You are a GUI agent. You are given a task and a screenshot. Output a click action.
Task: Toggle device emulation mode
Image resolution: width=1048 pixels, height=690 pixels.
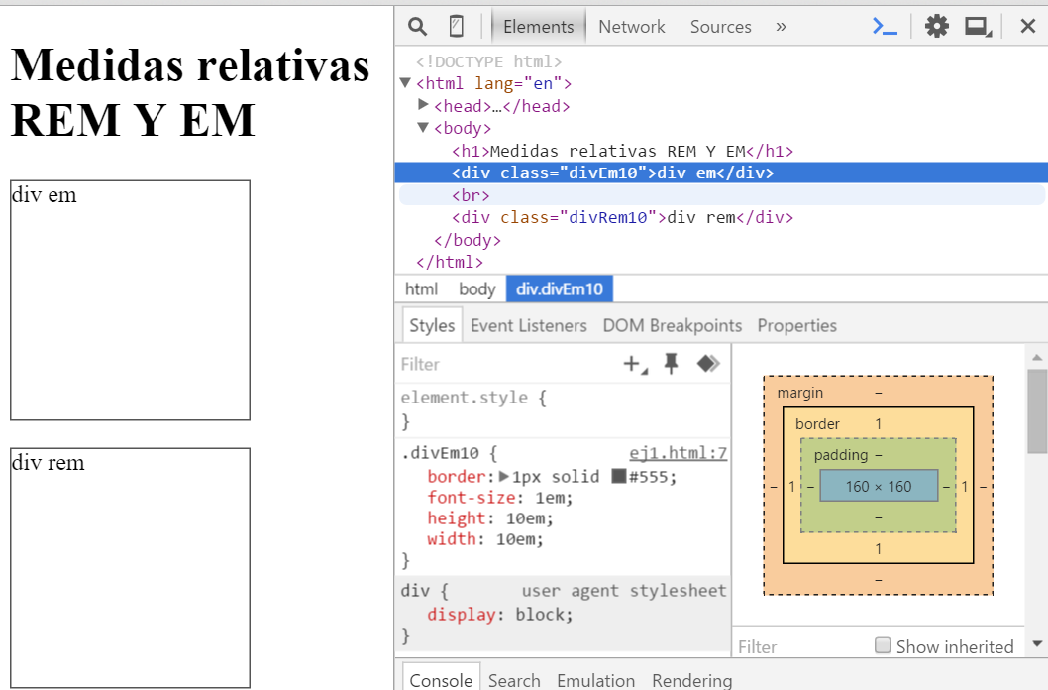click(x=456, y=26)
